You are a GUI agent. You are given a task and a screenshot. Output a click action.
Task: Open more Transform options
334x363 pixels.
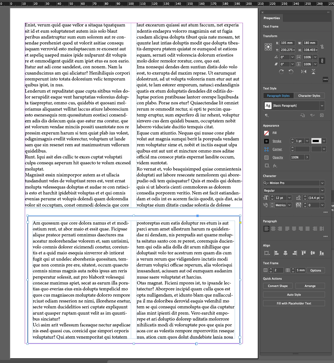326,79
